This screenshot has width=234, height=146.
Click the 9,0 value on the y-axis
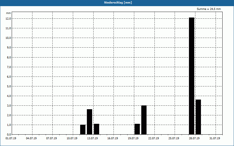pyautogui.click(x=8, y=48)
